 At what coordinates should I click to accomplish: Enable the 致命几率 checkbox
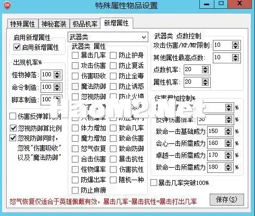[113, 128]
